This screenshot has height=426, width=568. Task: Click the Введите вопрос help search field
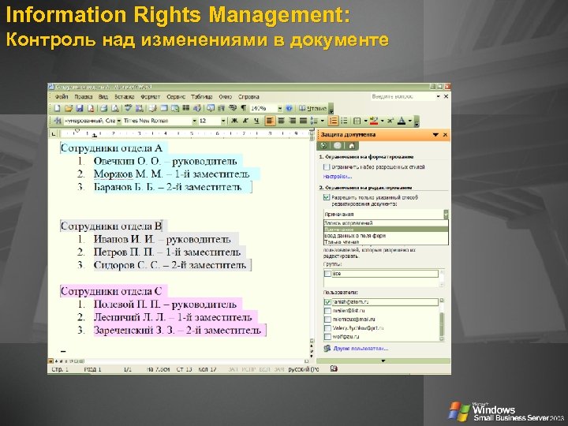(x=402, y=97)
